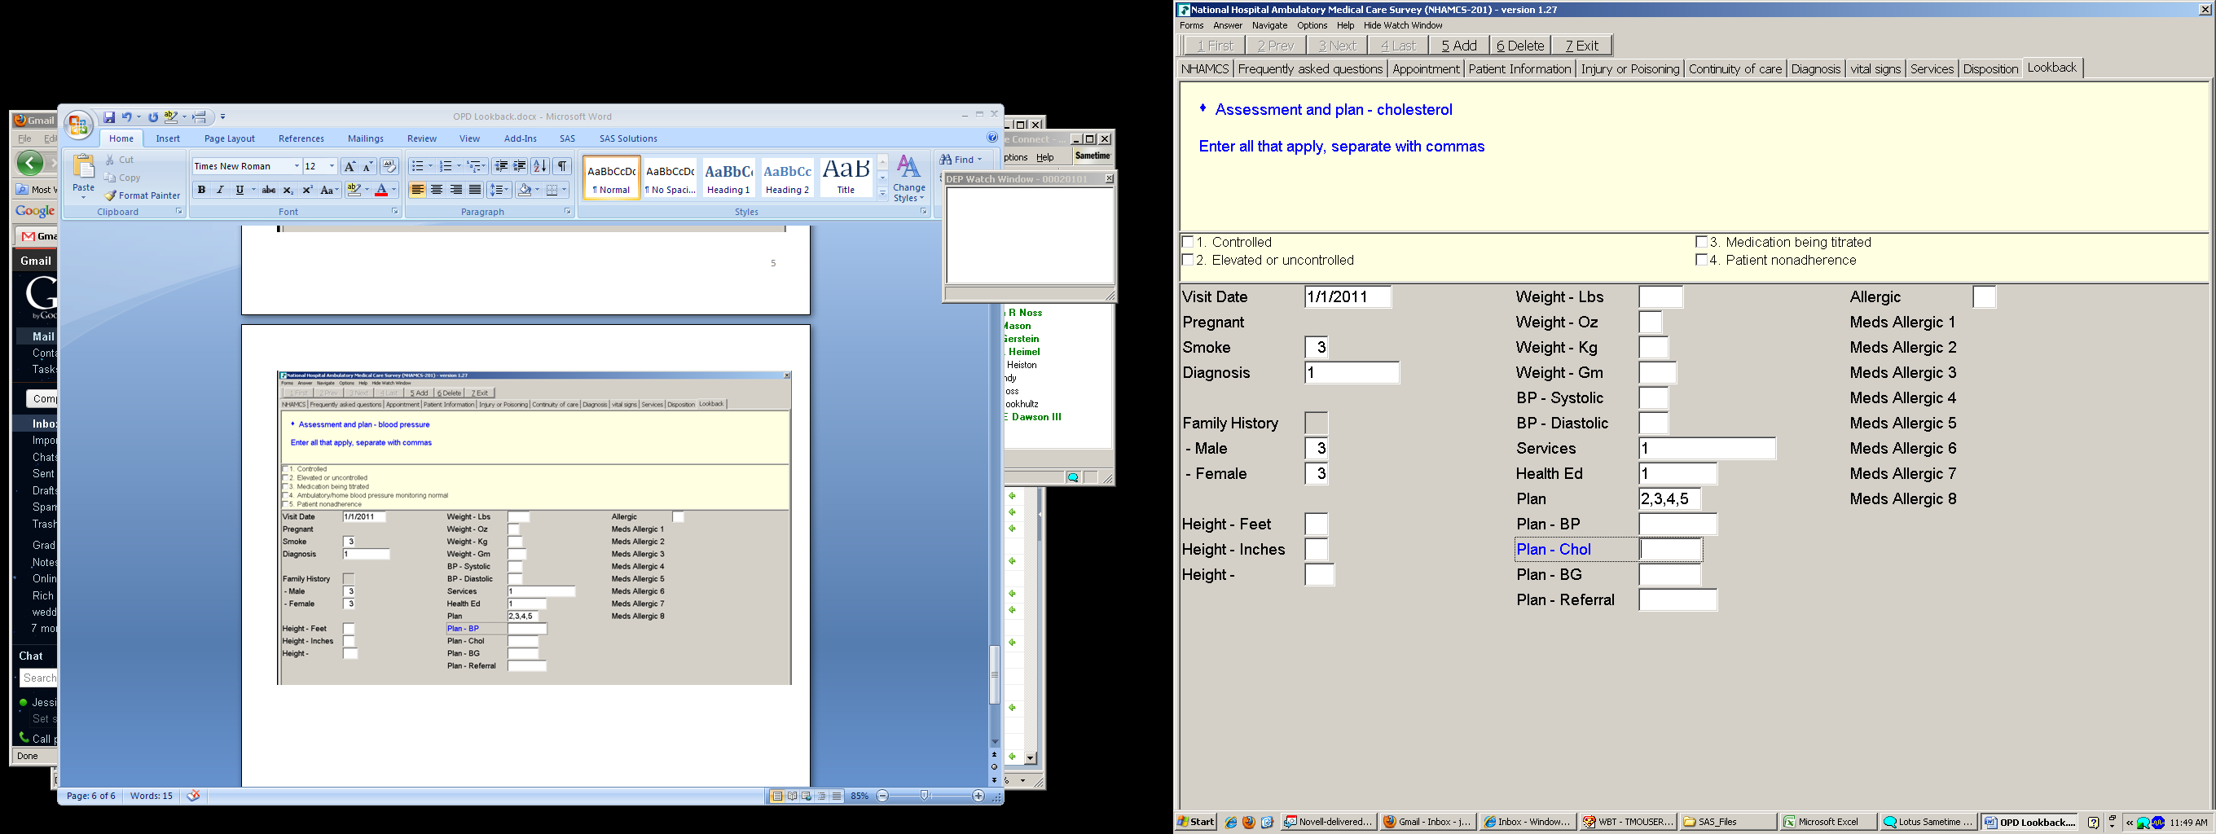Click Format Painter in Word ribbon

143,195
